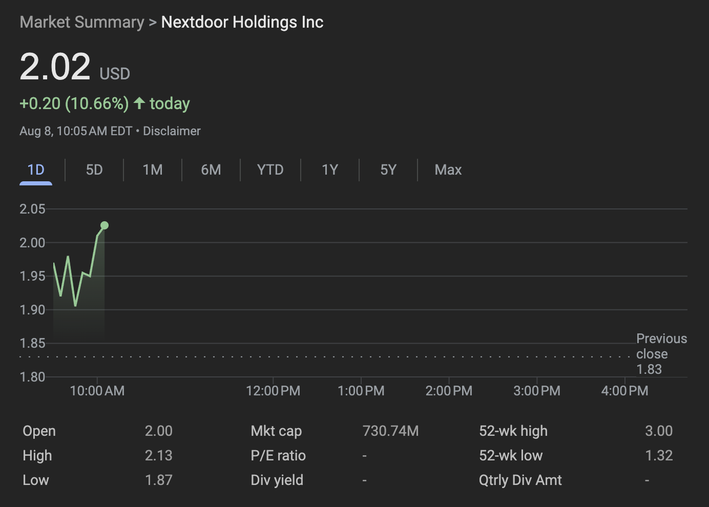Click the 2.02 current price value

pos(55,67)
